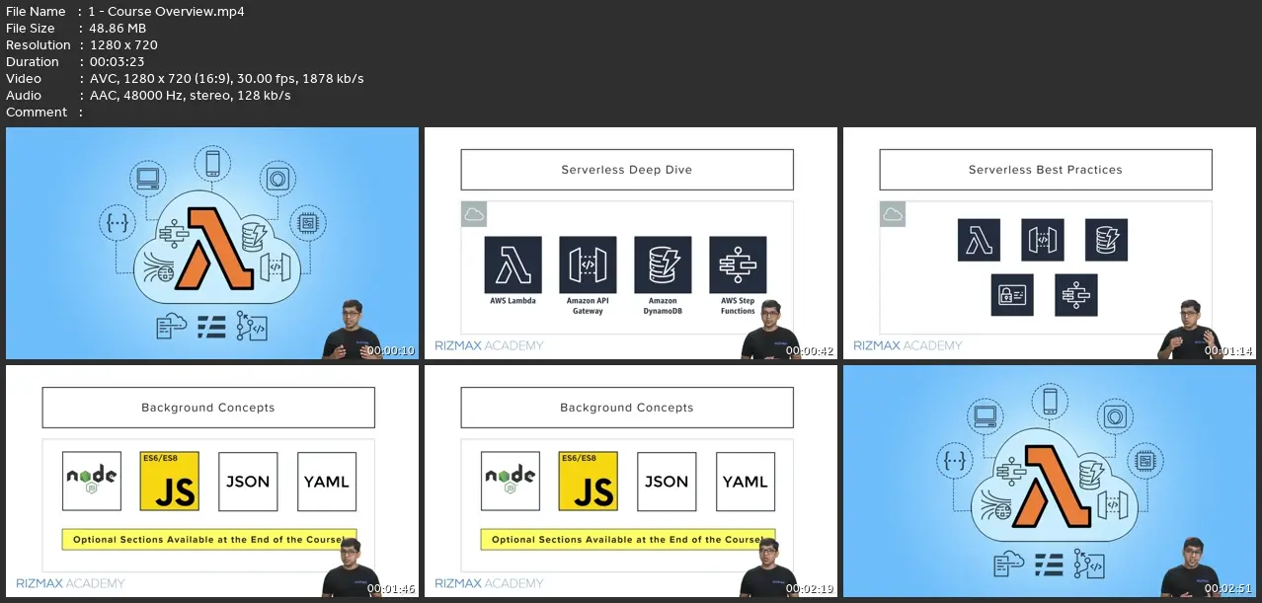This screenshot has width=1262, height=603.
Task: Click the yellow JS logo in the 00:02:19 frame
Action: (x=589, y=481)
